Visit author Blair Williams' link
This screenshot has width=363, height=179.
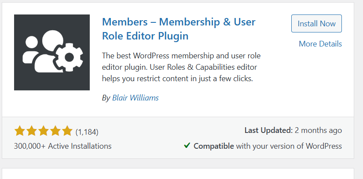coord(136,98)
